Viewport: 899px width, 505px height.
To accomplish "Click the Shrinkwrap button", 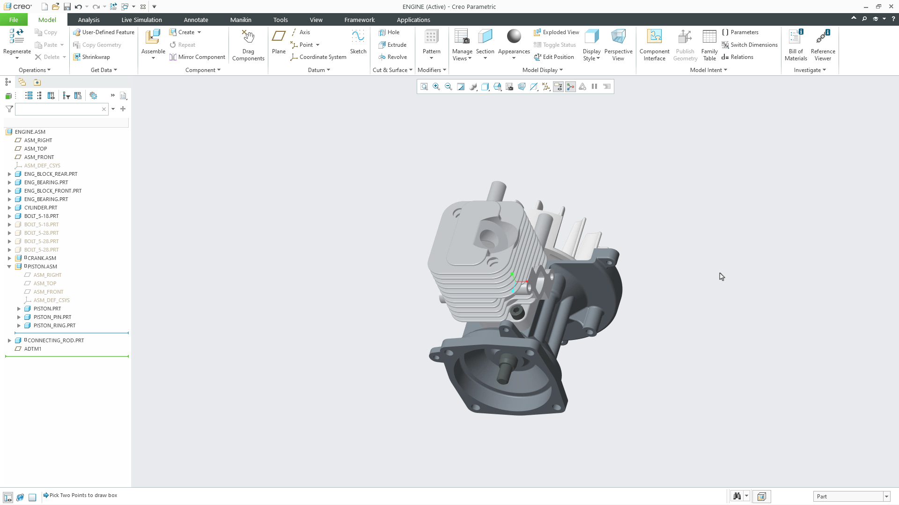I will point(91,57).
